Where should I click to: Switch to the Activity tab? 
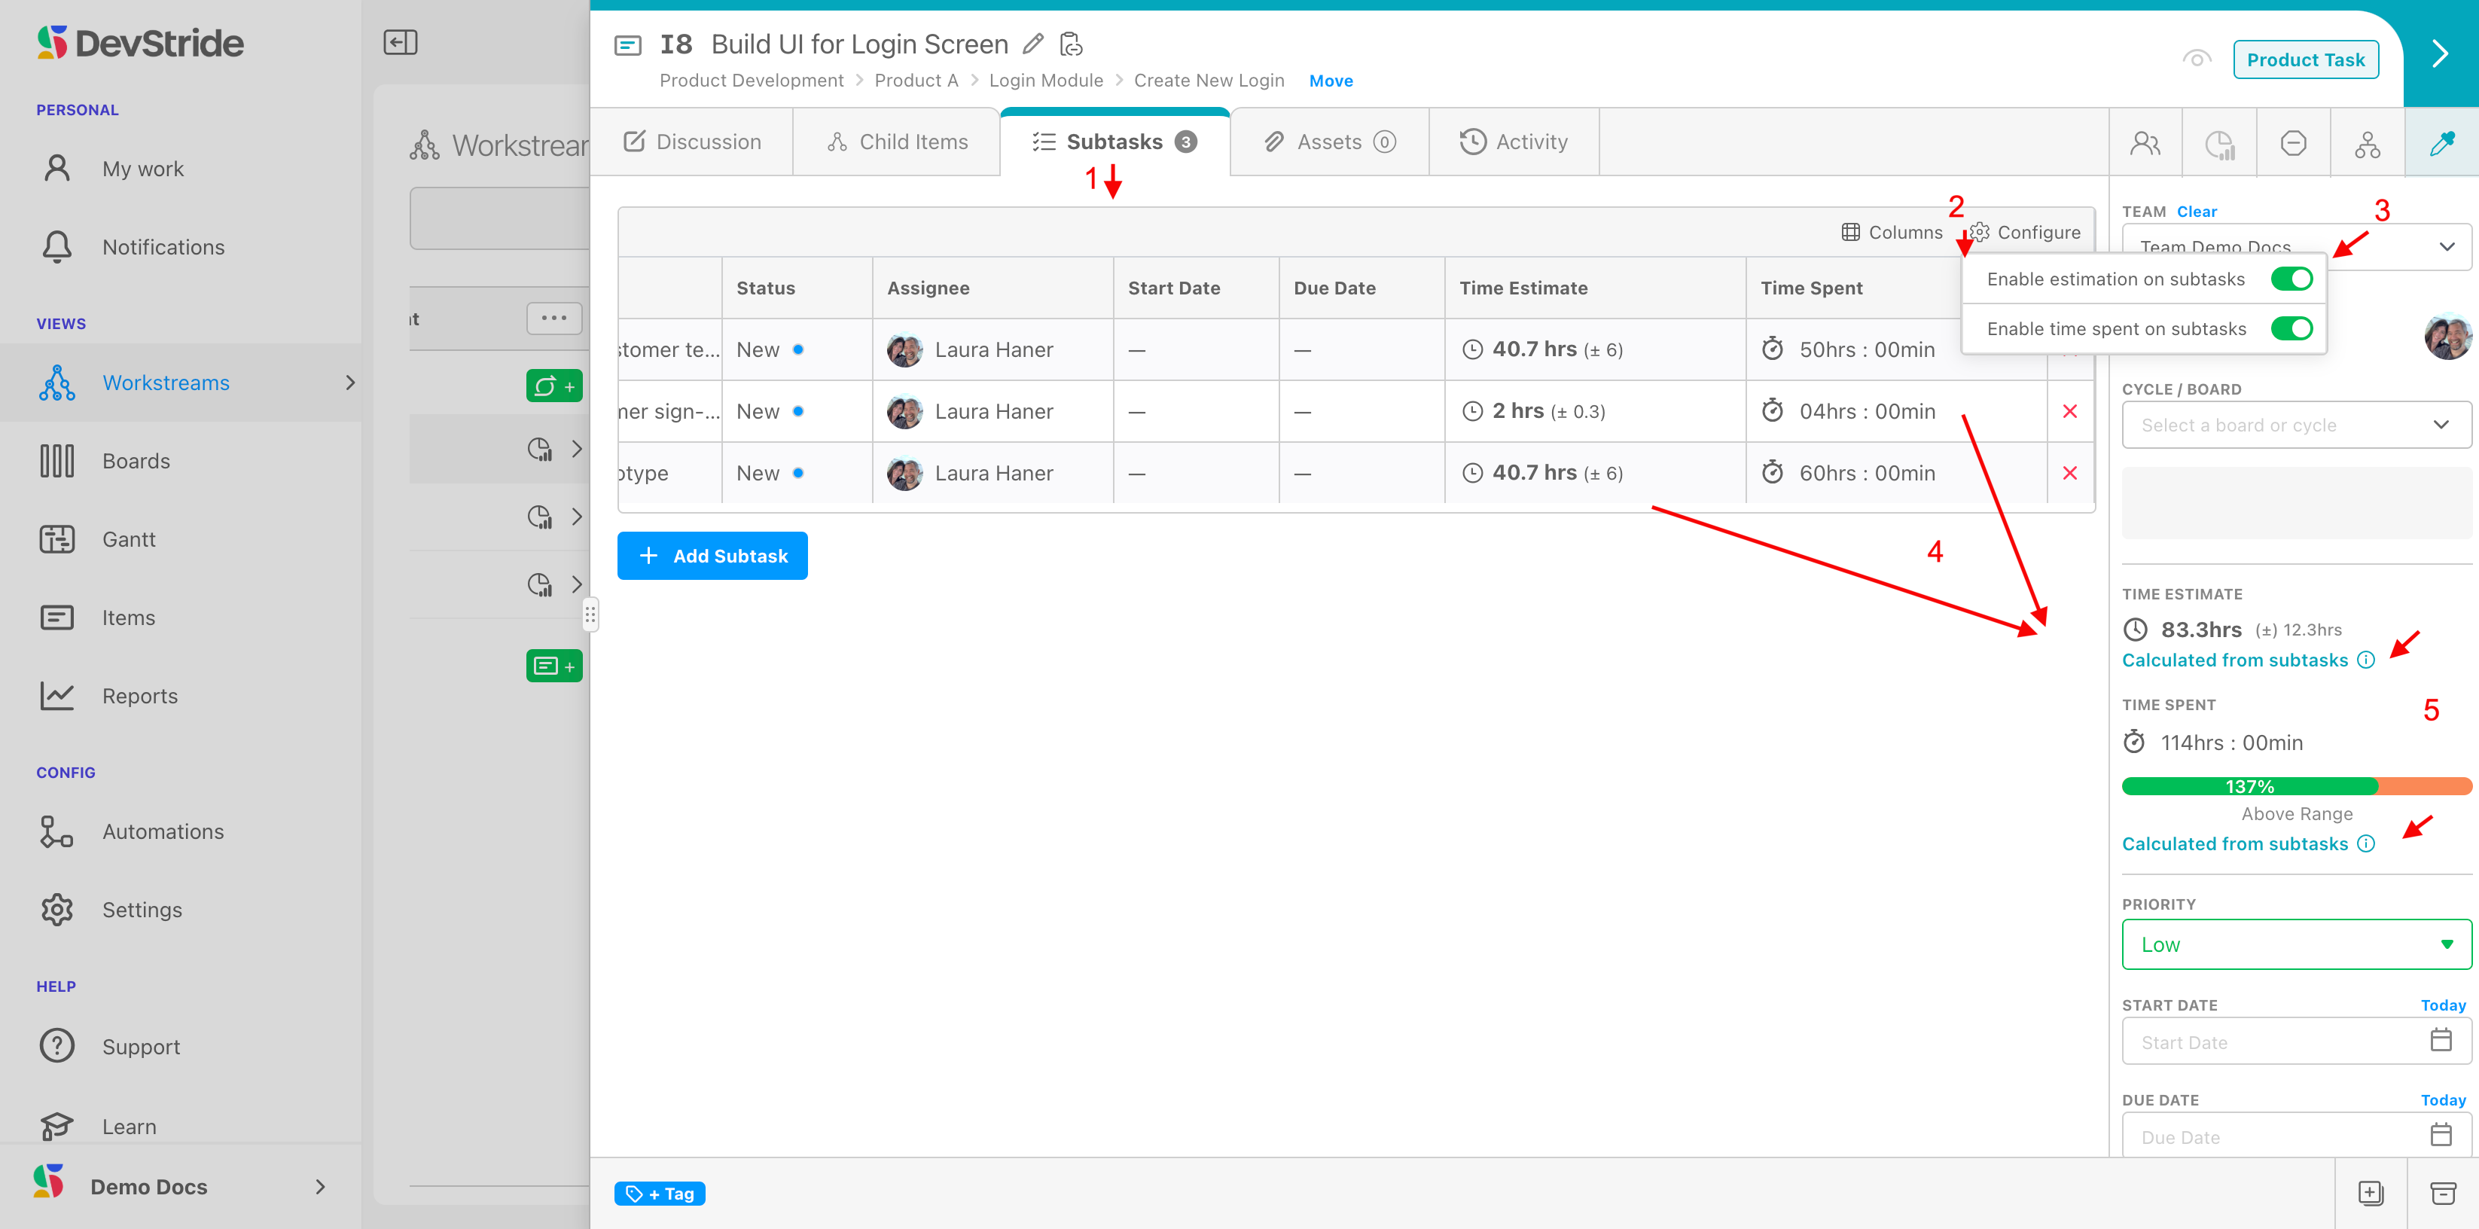pyautogui.click(x=1514, y=142)
